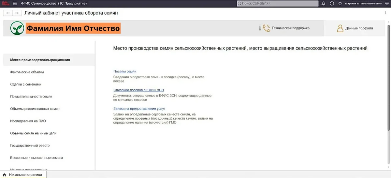This screenshot has height=178, width=391.
Task: Open Данные профиля section
Action: (355, 28)
